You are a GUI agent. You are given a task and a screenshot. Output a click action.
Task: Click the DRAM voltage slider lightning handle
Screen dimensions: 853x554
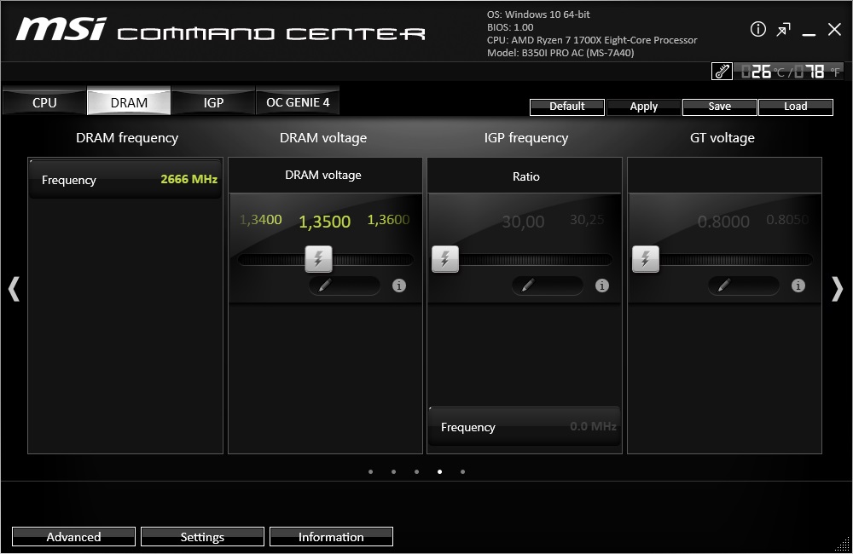point(318,258)
